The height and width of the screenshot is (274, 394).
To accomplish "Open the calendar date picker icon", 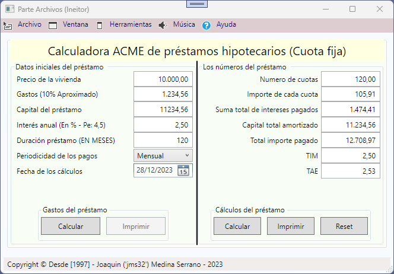I will [x=183, y=170].
